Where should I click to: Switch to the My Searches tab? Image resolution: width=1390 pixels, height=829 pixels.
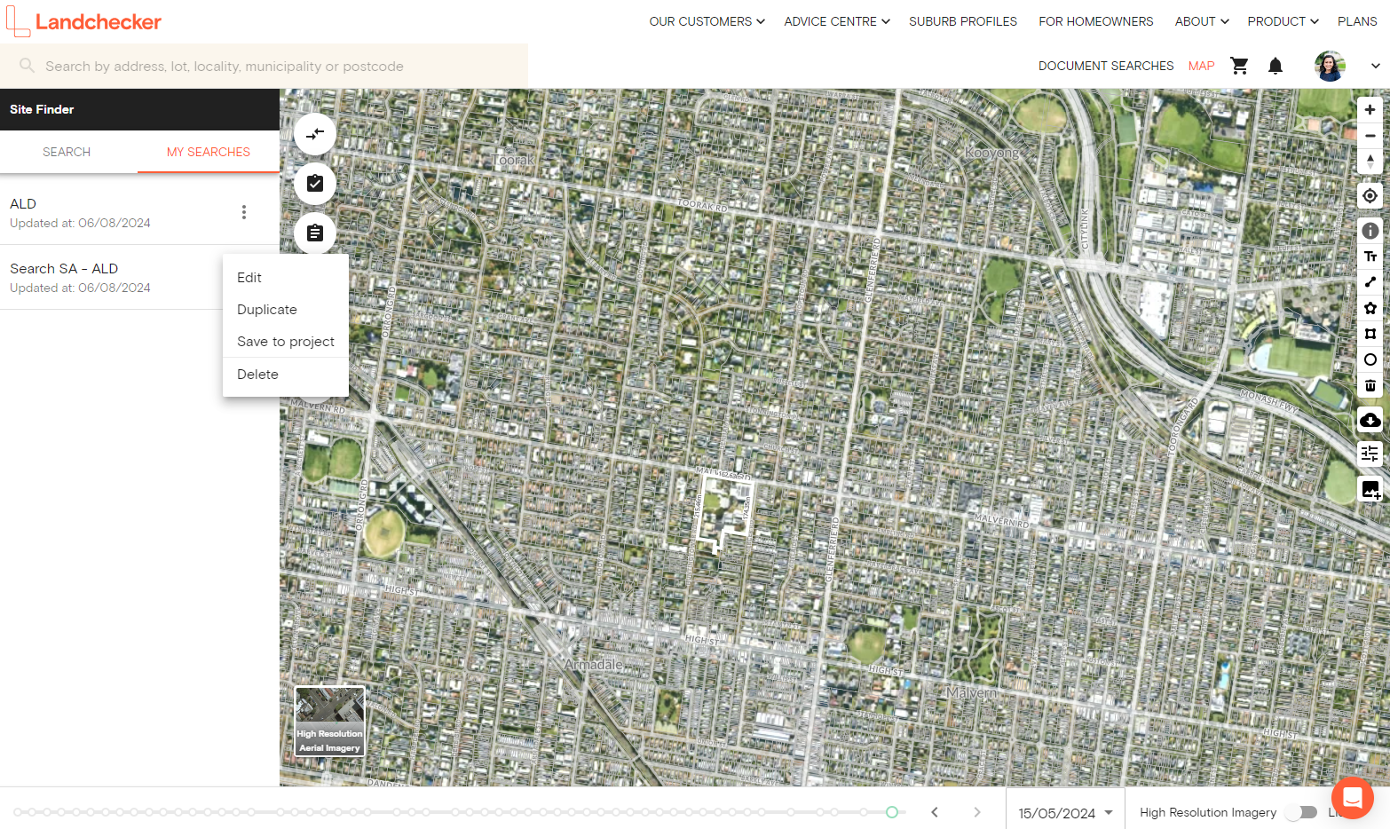pos(209,152)
